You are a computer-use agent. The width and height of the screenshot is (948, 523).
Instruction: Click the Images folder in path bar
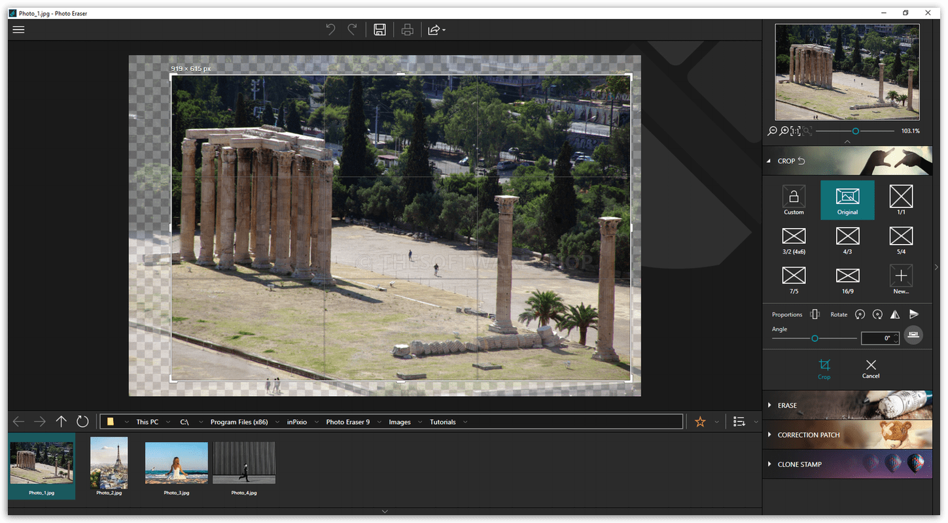click(x=400, y=422)
